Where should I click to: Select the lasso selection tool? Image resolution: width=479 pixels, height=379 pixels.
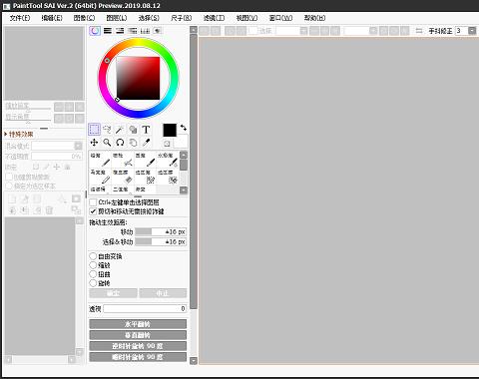[x=107, y=130]
